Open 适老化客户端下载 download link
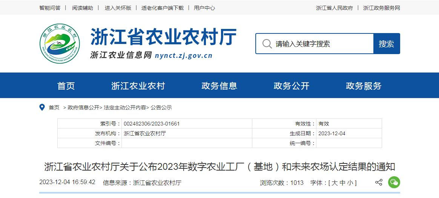Screen dimensions: 439x198 163,8
